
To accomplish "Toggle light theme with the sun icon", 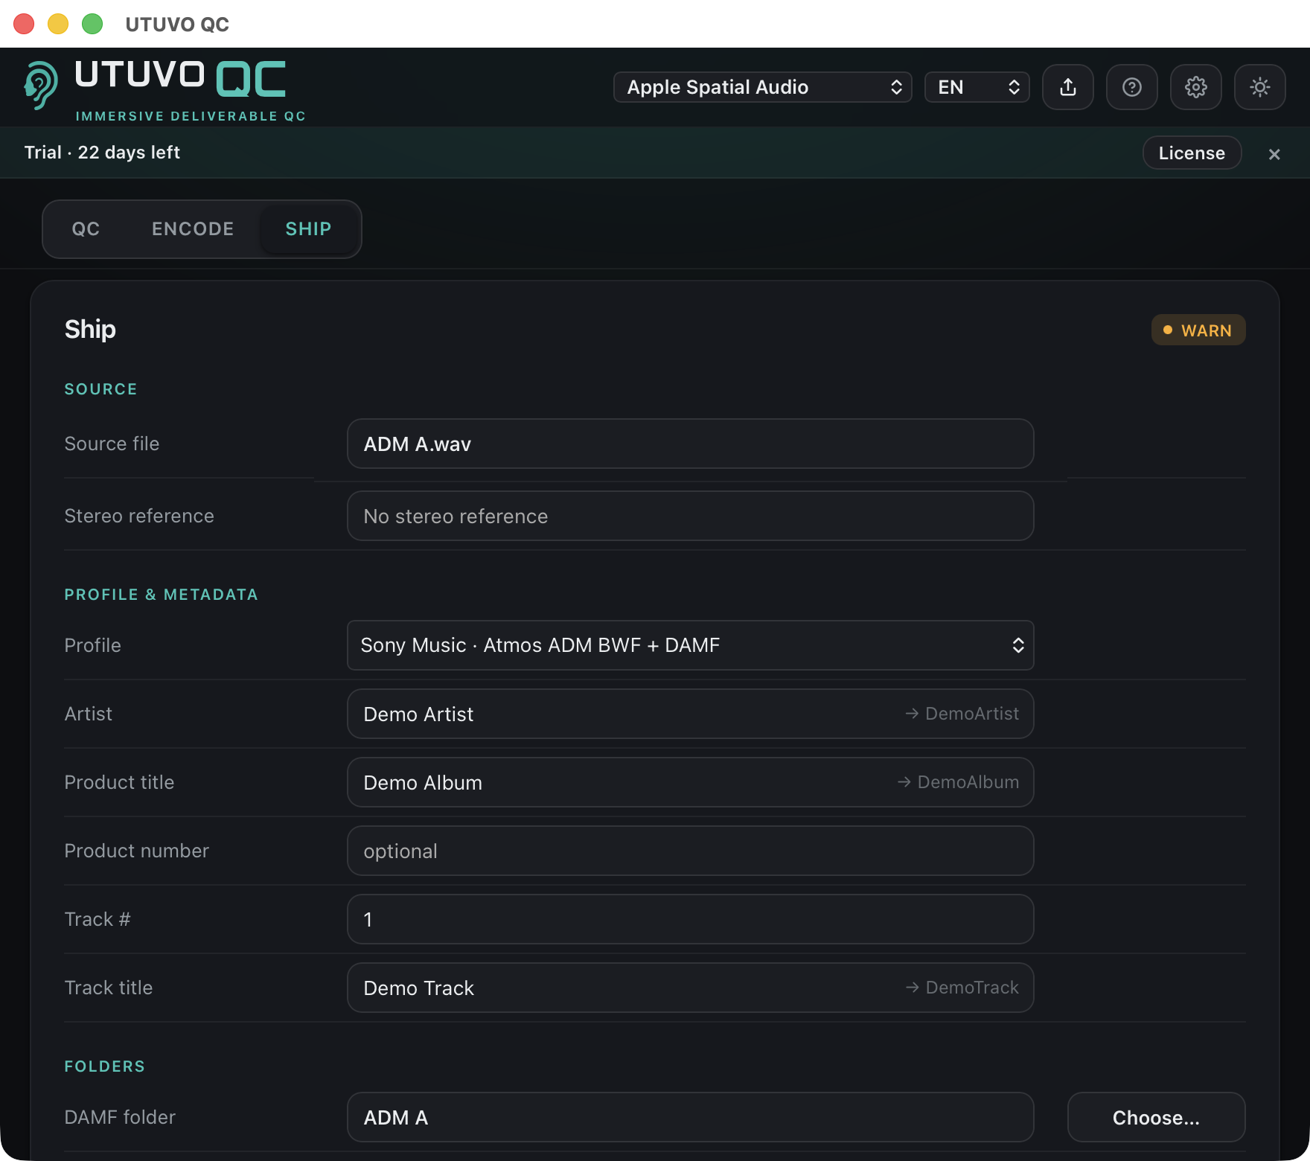I will pyautogui.click(x=1260, y=87).
